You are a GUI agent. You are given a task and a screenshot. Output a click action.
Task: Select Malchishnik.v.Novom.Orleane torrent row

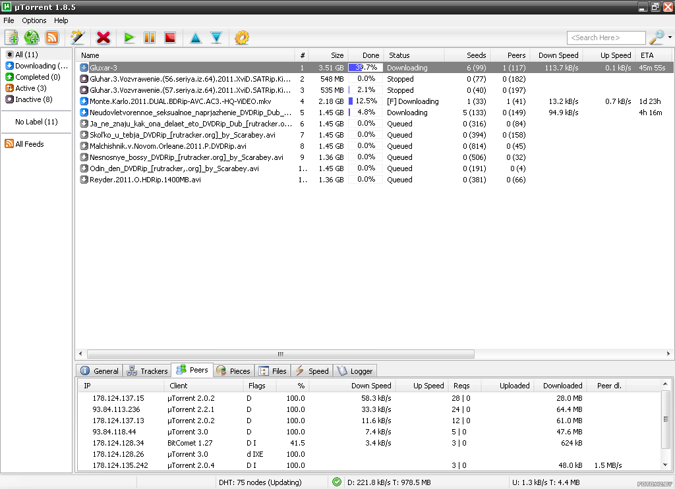pos(374,145)
